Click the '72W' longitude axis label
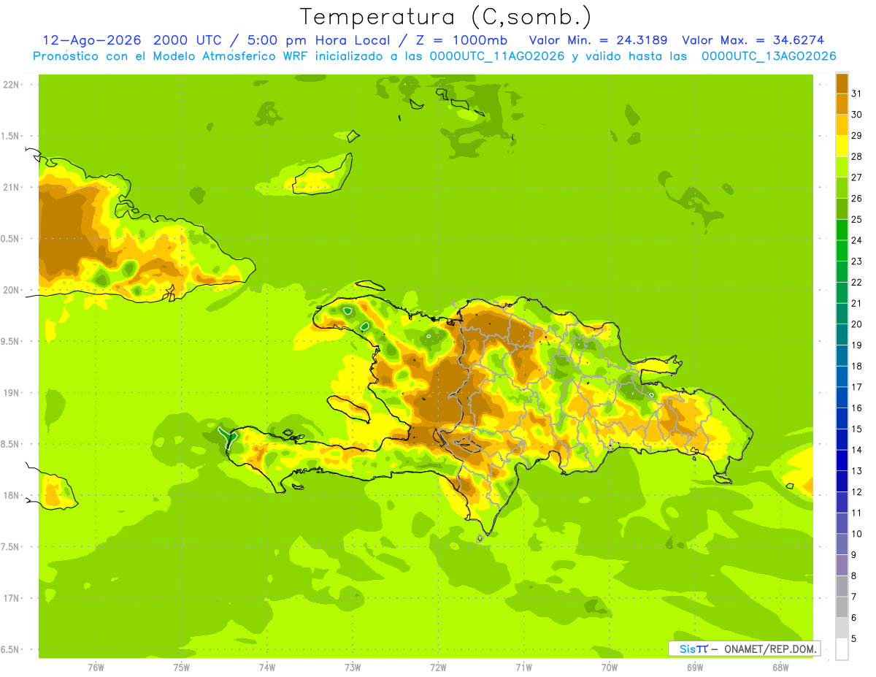The width and height of the screenshot is (876, 677). pos(438,668)
